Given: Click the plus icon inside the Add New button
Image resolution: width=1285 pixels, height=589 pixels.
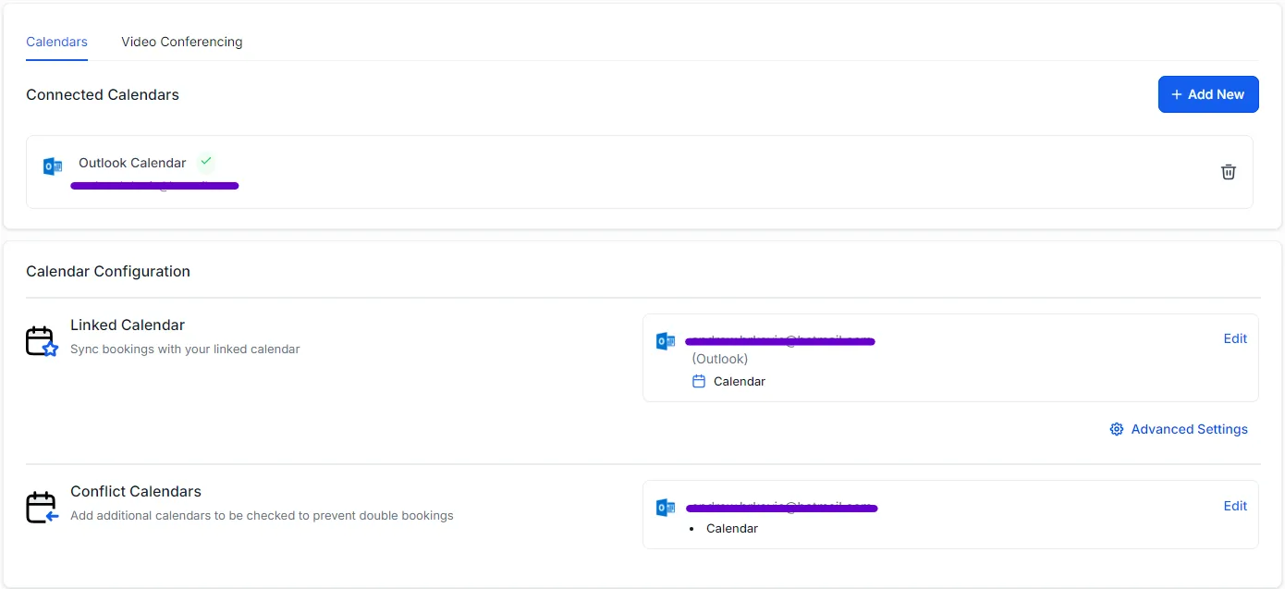Looking at the screenshot, I should (1176, 94).
